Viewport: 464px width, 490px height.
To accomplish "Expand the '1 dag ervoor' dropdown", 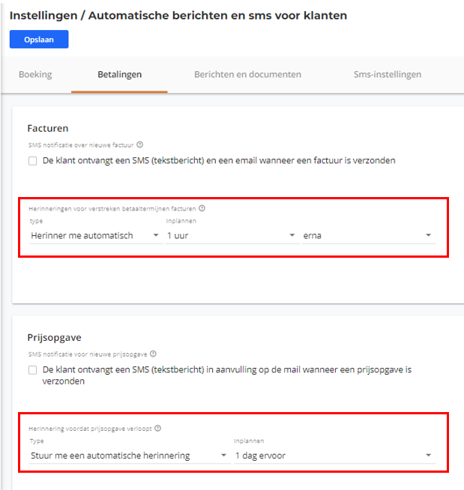I will click(x=335, y=456).
